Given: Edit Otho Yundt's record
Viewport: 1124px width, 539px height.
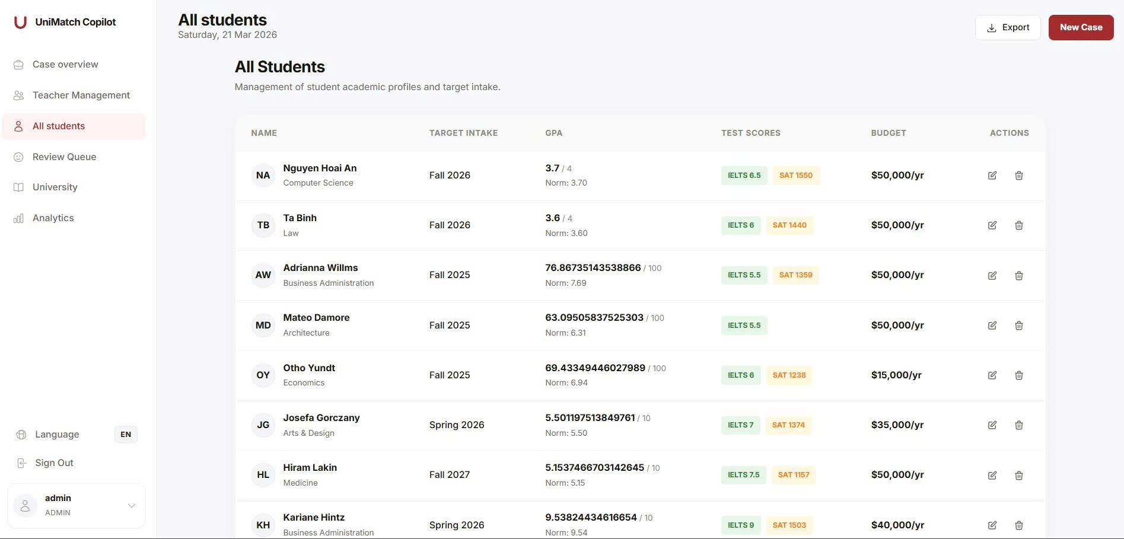Looking at the screenshot, I should tap(992, 375).
